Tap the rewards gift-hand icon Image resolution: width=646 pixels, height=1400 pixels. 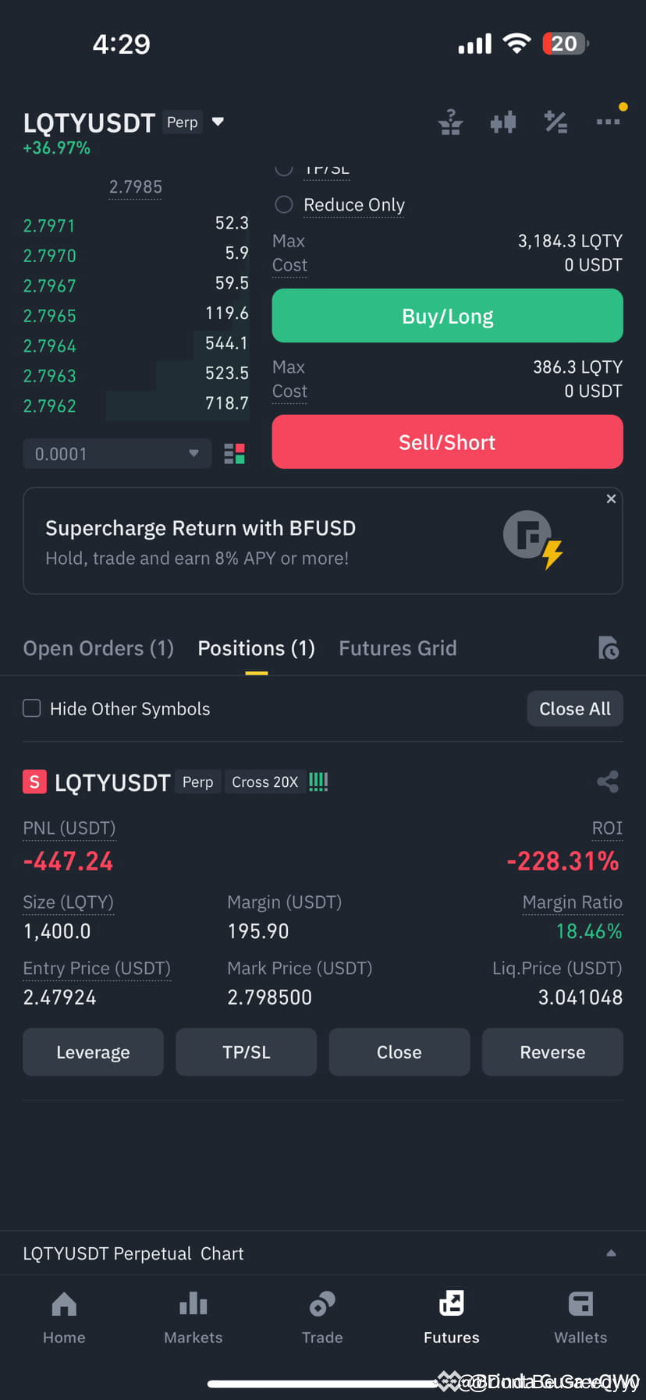point(450,122)
